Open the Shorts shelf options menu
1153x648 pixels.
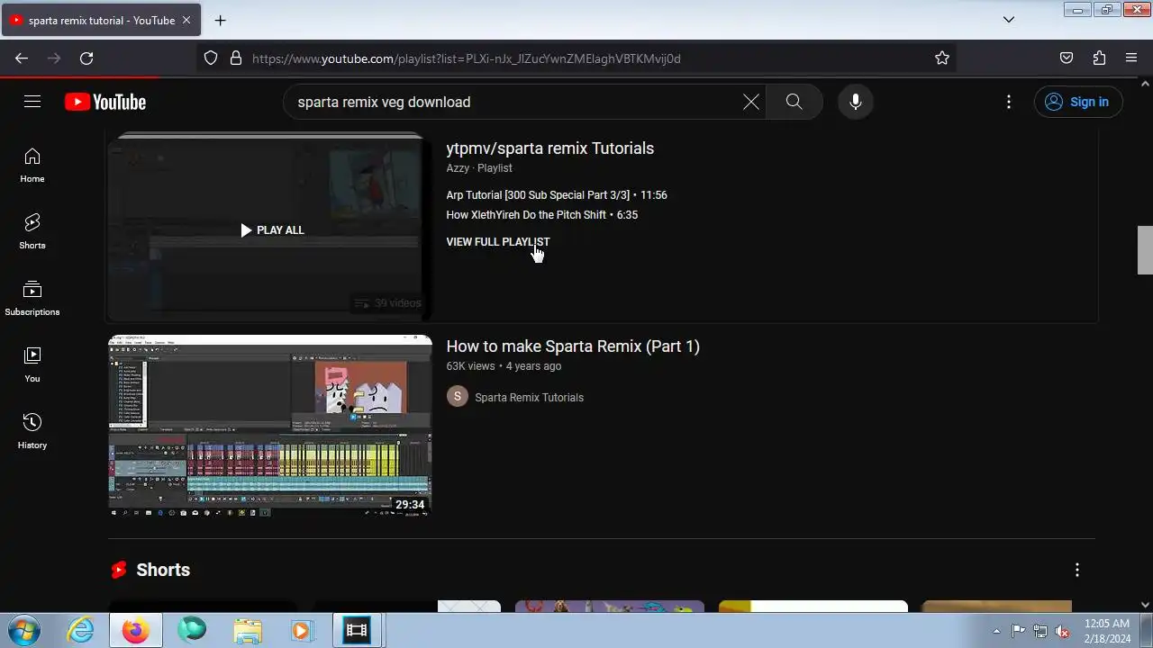coord(1076,570)
